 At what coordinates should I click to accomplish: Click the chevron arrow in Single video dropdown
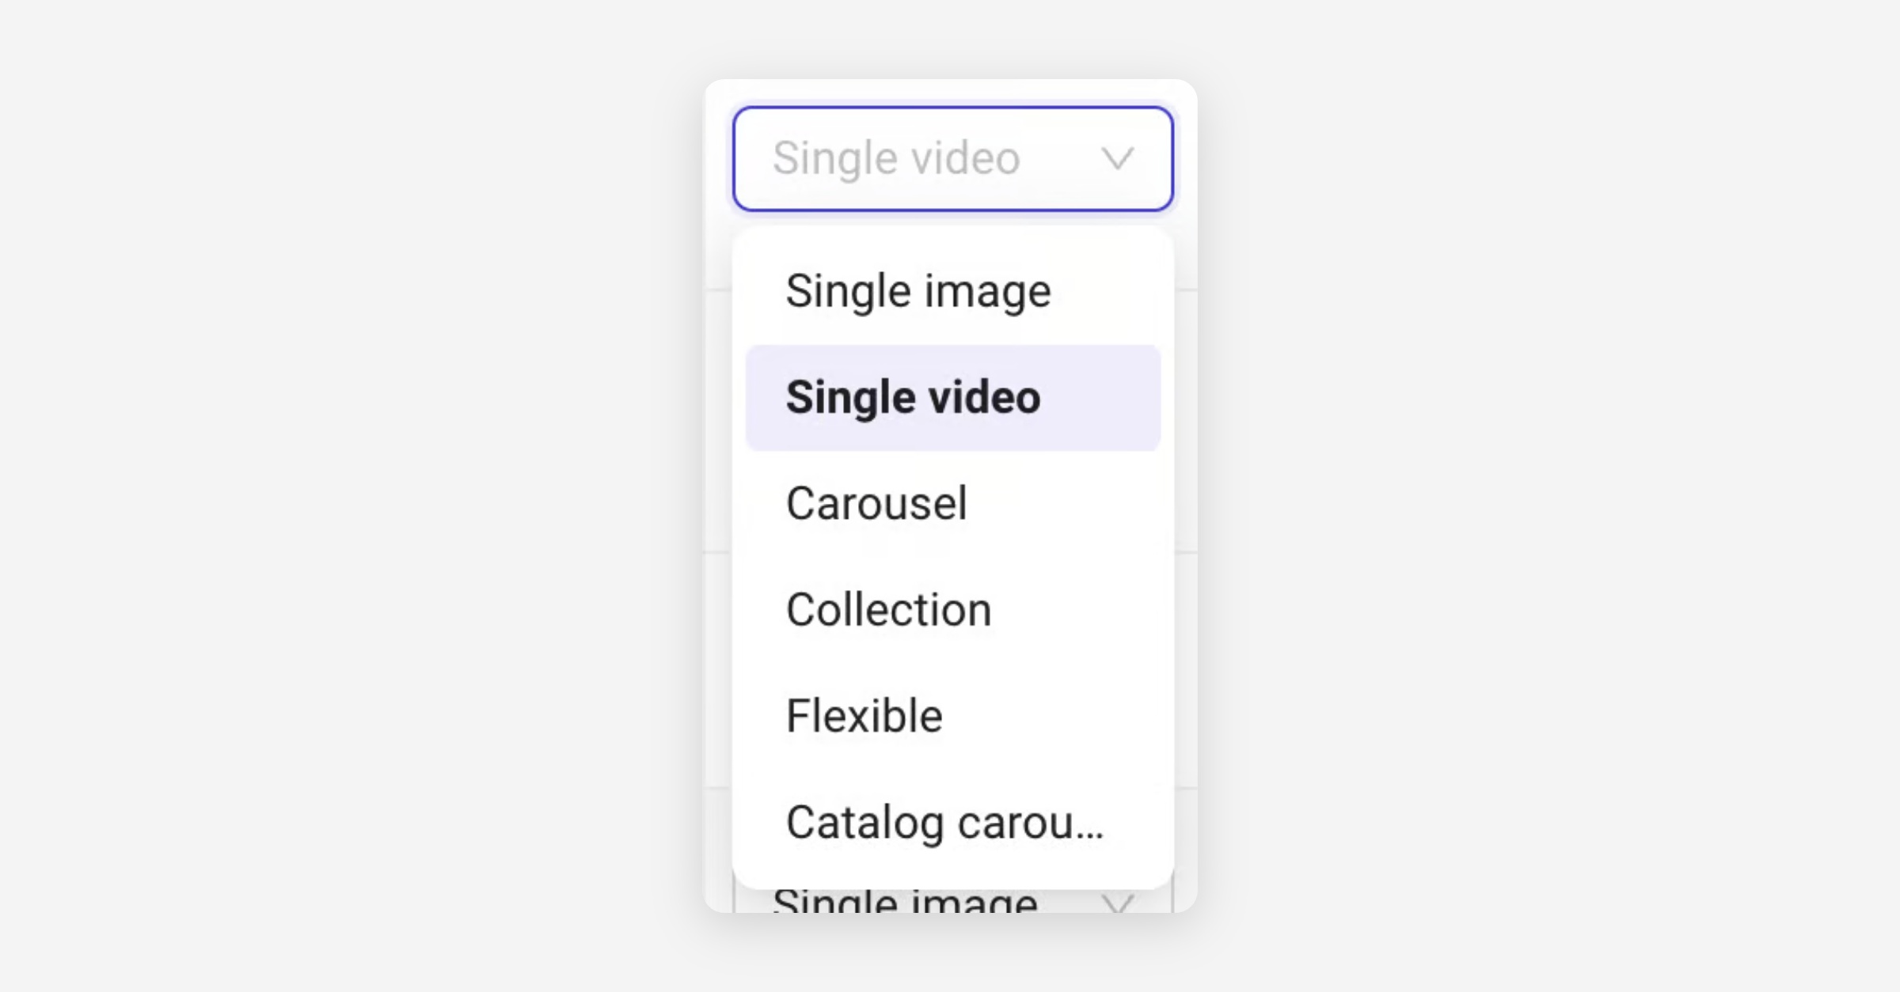(x=1117, y=159)
